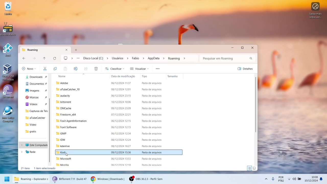Click the Cut scissors icon

point(45,69)
